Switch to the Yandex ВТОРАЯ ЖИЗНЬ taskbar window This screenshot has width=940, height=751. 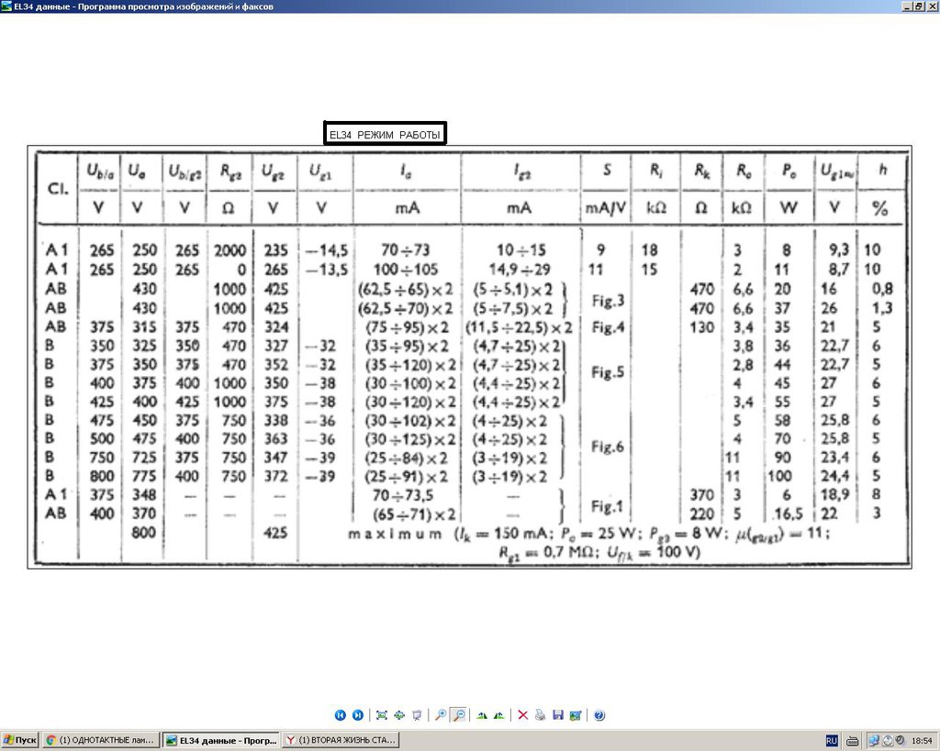[x=341, y=740]
